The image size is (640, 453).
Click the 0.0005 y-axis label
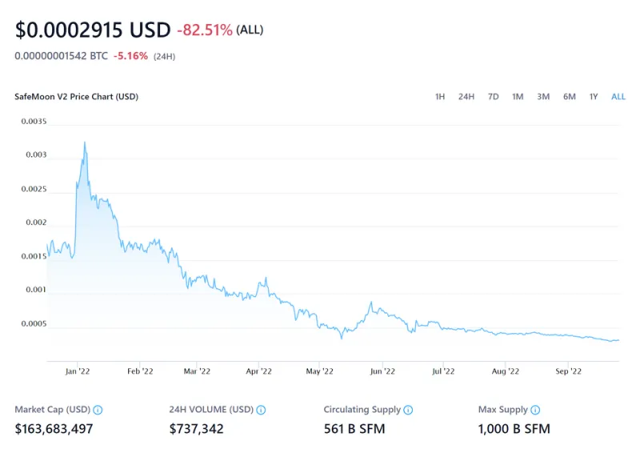point(34,324)
